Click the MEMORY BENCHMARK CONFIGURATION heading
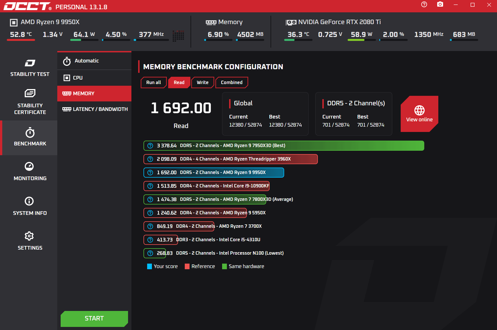This screenshot has height=330, width=497. click(x=213, y=67)
